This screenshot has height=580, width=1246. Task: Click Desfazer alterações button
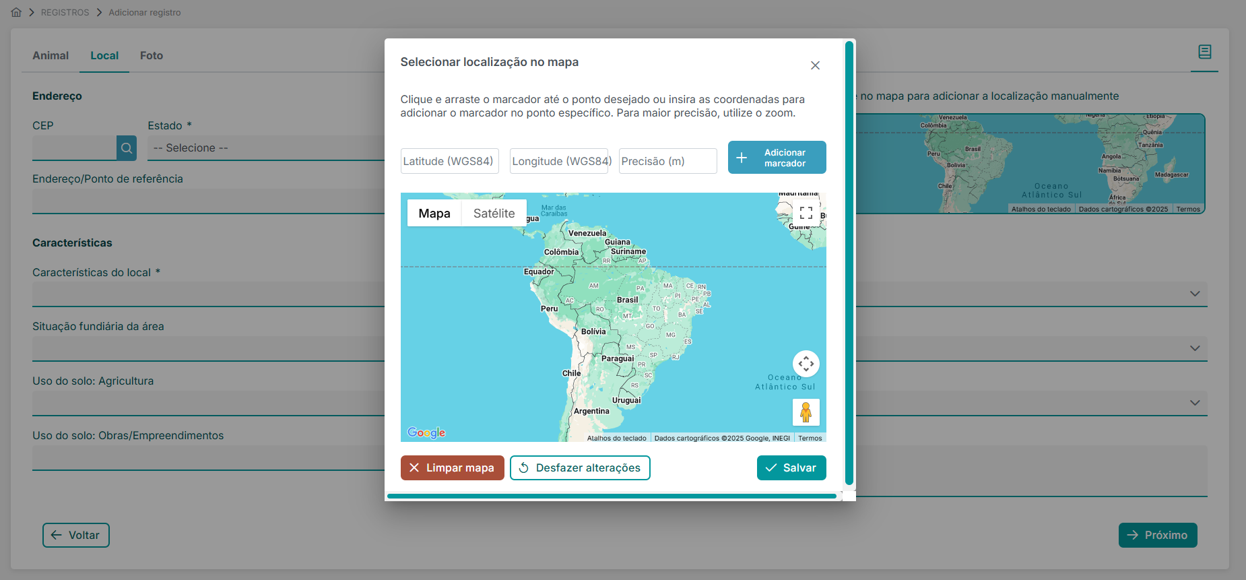pyautogui.click(x=580, y=468)
